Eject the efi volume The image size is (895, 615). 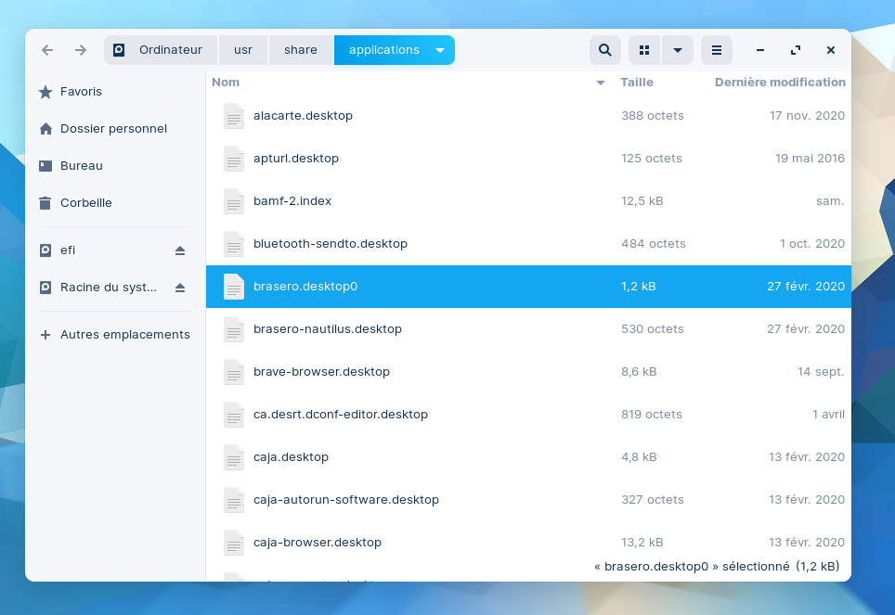click(x=180, y=250)
